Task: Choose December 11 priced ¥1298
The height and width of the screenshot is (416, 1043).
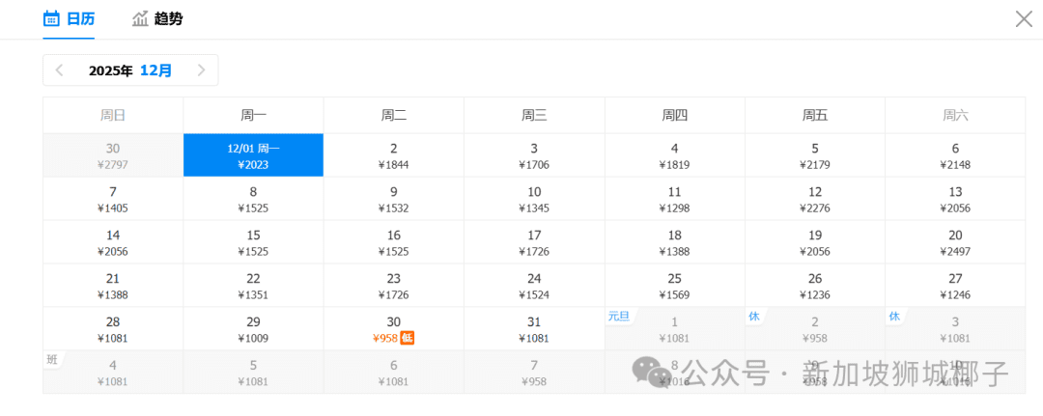Action: (674, 199)
